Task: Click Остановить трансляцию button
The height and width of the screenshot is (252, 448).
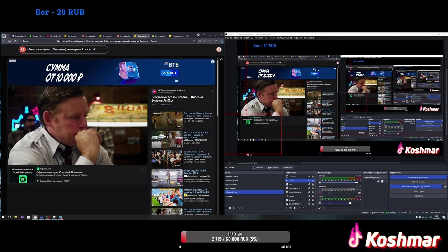Action: 418,177
